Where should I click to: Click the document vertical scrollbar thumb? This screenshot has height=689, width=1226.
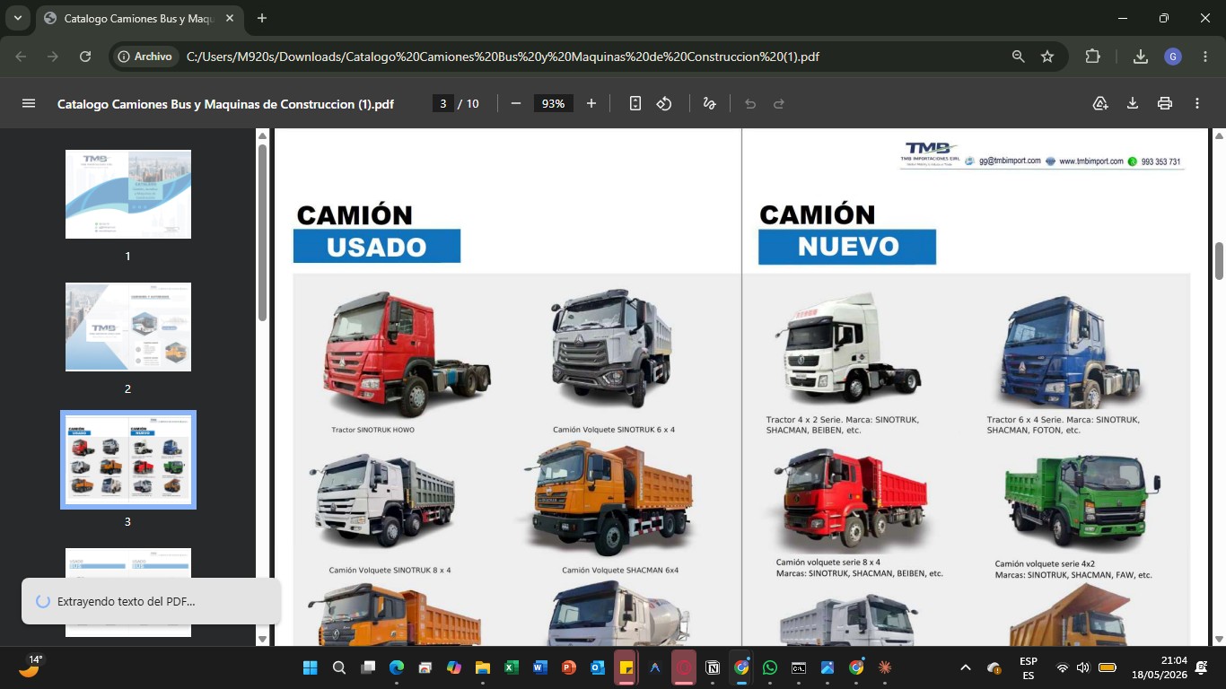pos(1219,261)
